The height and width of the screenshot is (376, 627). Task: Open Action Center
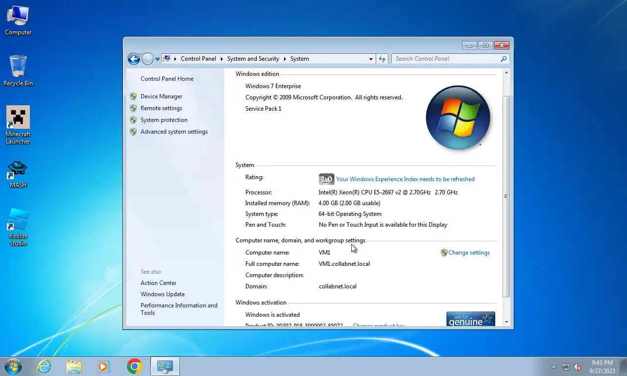(159, 283)
